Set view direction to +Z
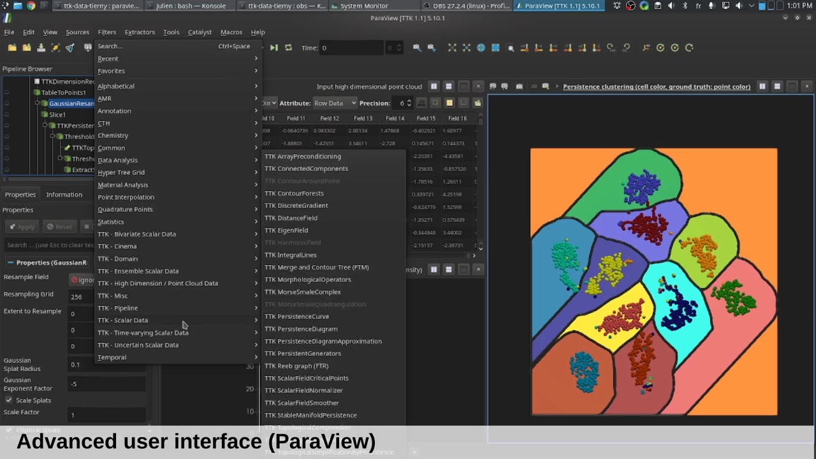The image size is (816, 459). click(583, 48)
